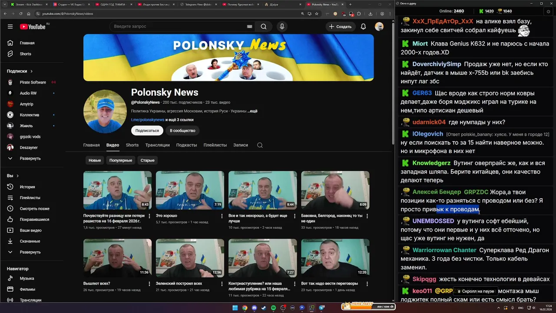The width and height of the screenshot is (556, 313).
Task: Open the on-screen keyboard icon in search
Action: 250,27
